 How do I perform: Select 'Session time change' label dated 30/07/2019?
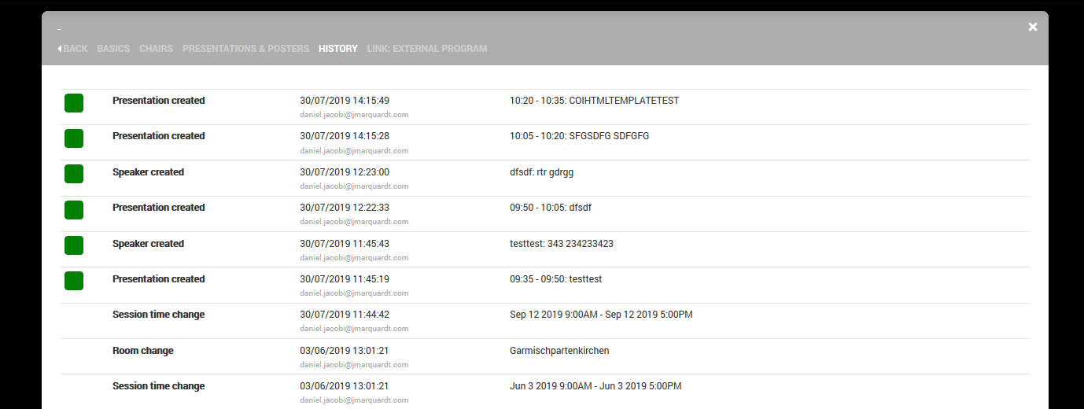pos(158,315)
